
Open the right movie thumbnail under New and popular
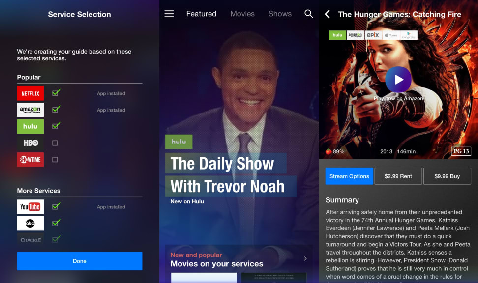[x=274, y=278]
